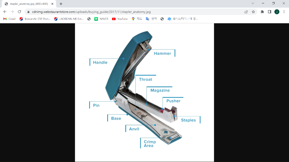Reload the current page
The width and height of the screenshot is (289, 162).
coord(19,12)
